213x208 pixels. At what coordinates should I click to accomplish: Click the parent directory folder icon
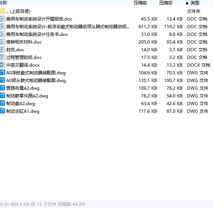3,11
